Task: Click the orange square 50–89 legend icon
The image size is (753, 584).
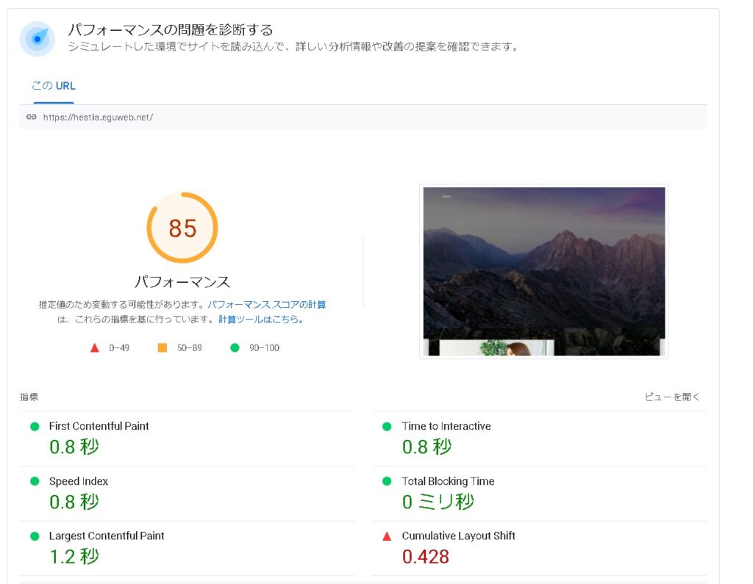Action: coord(163,347)
